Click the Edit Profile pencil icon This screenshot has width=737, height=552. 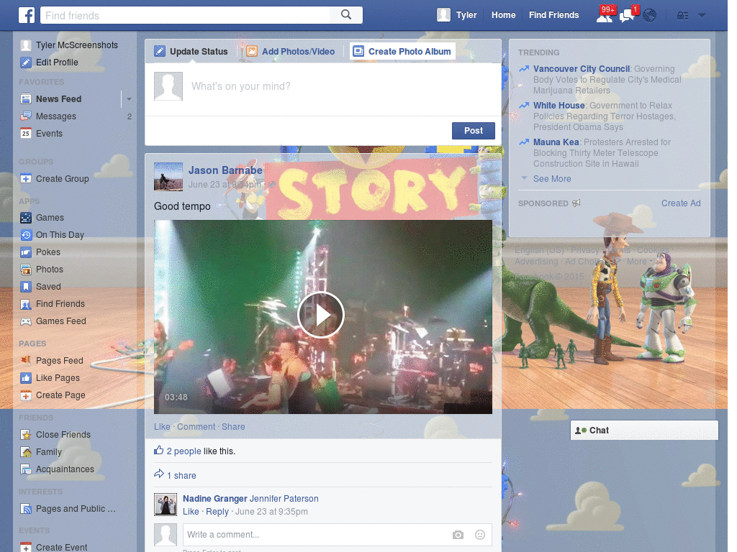(26, 63)
